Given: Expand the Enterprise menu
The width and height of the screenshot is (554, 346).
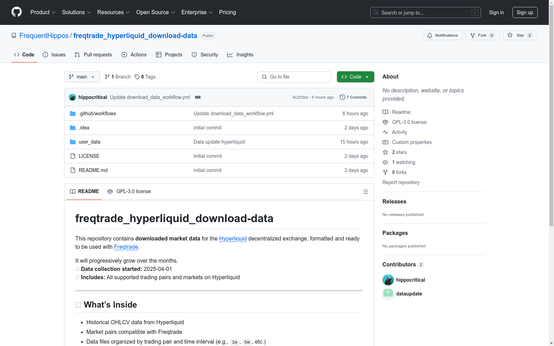Looking at the screenshot, I should click(197, 12).
